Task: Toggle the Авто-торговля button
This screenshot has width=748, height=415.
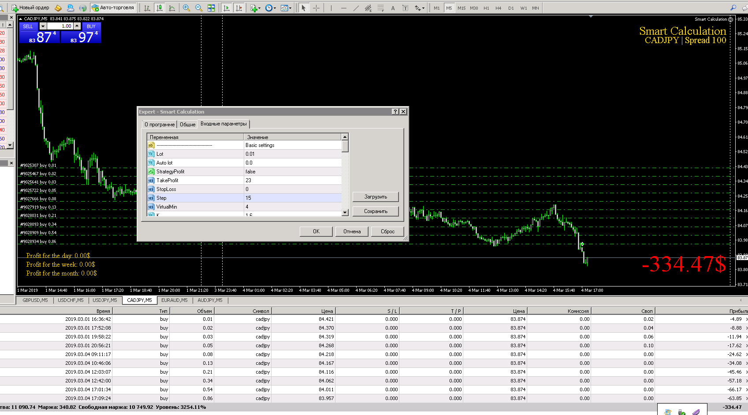Action: [112, 8]
